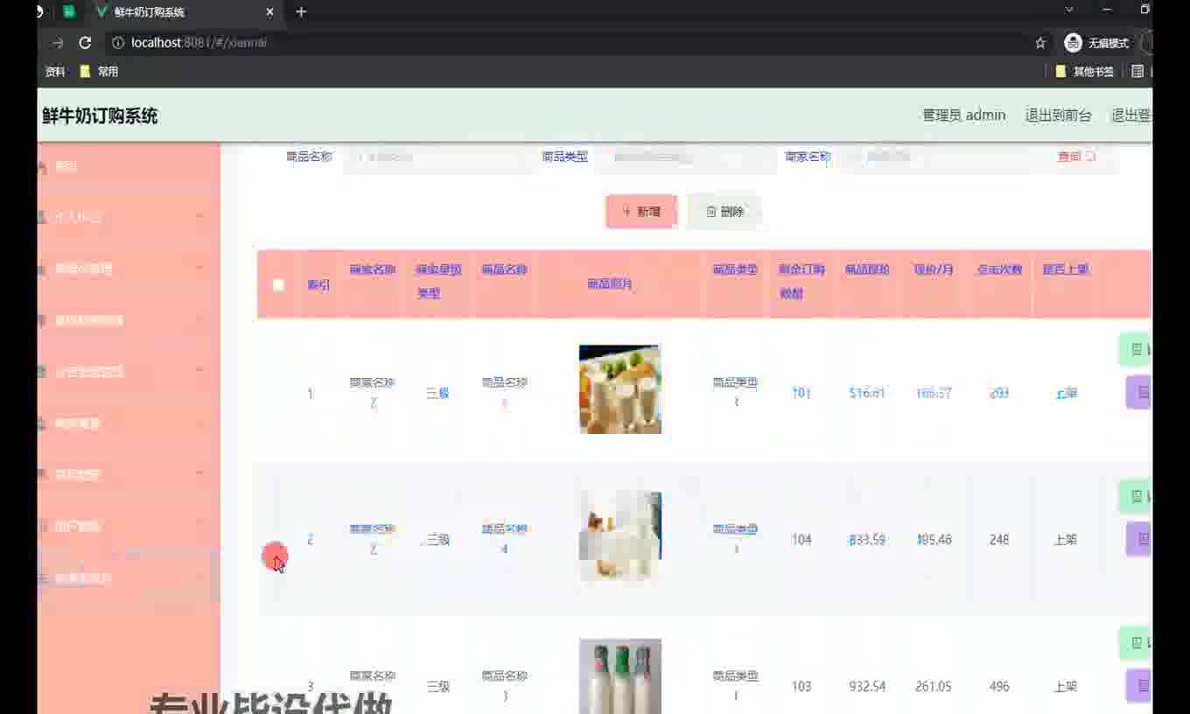Expand the third sidebar menu item
The height and width of the screenshot is (714, 1190).
[122, 269]
